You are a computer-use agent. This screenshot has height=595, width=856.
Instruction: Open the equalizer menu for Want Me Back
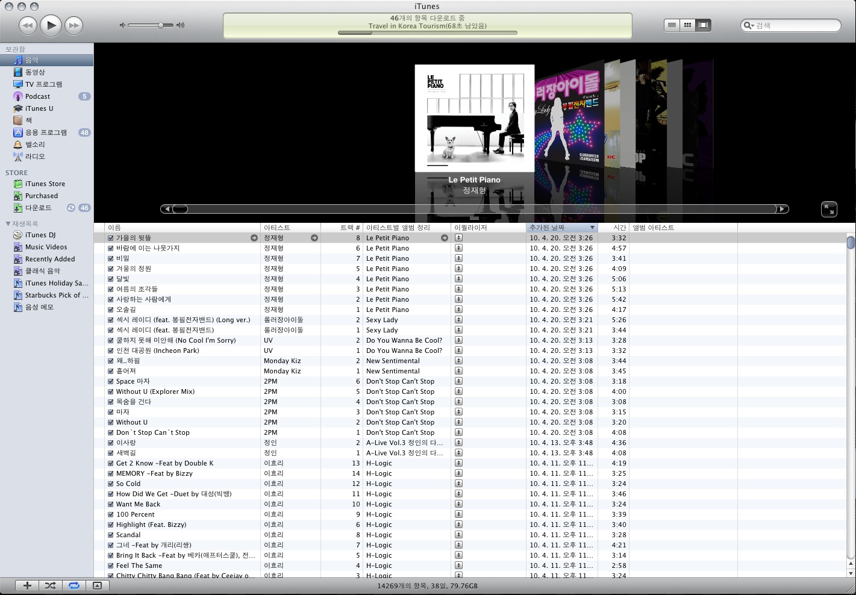(x=458, y=504)
